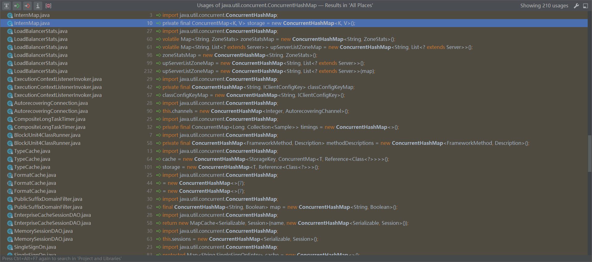Toggle the import statements filter with 'i' icon

tap(38, 6)
